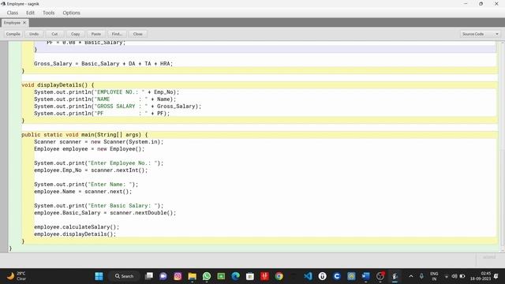Click the taskbar Search box
Screen dimensions: 505x284
[124, 276]
